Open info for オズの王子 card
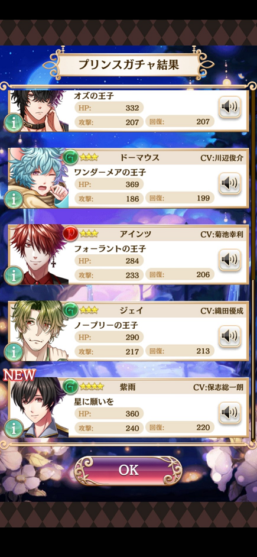257x557 pixels. coord(14,123)
